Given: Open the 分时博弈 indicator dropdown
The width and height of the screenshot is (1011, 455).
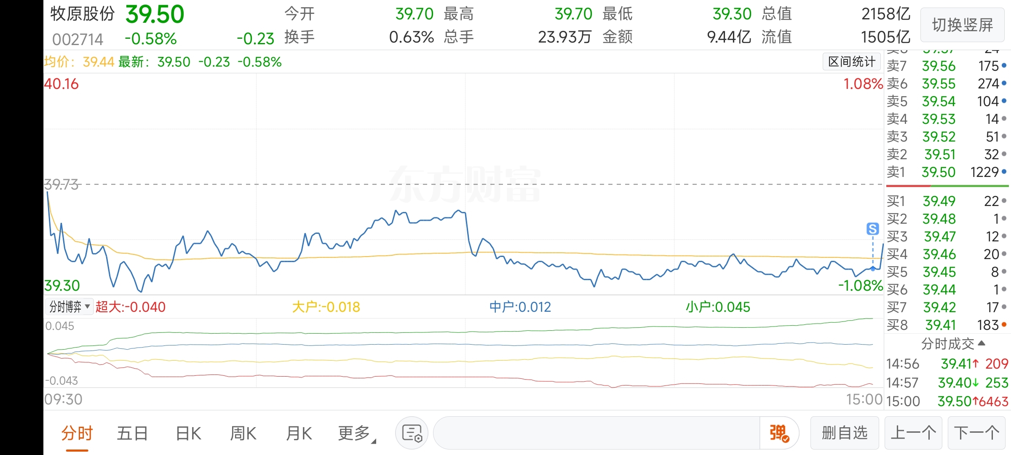Looking at the screenshot, I should [70, 306].
